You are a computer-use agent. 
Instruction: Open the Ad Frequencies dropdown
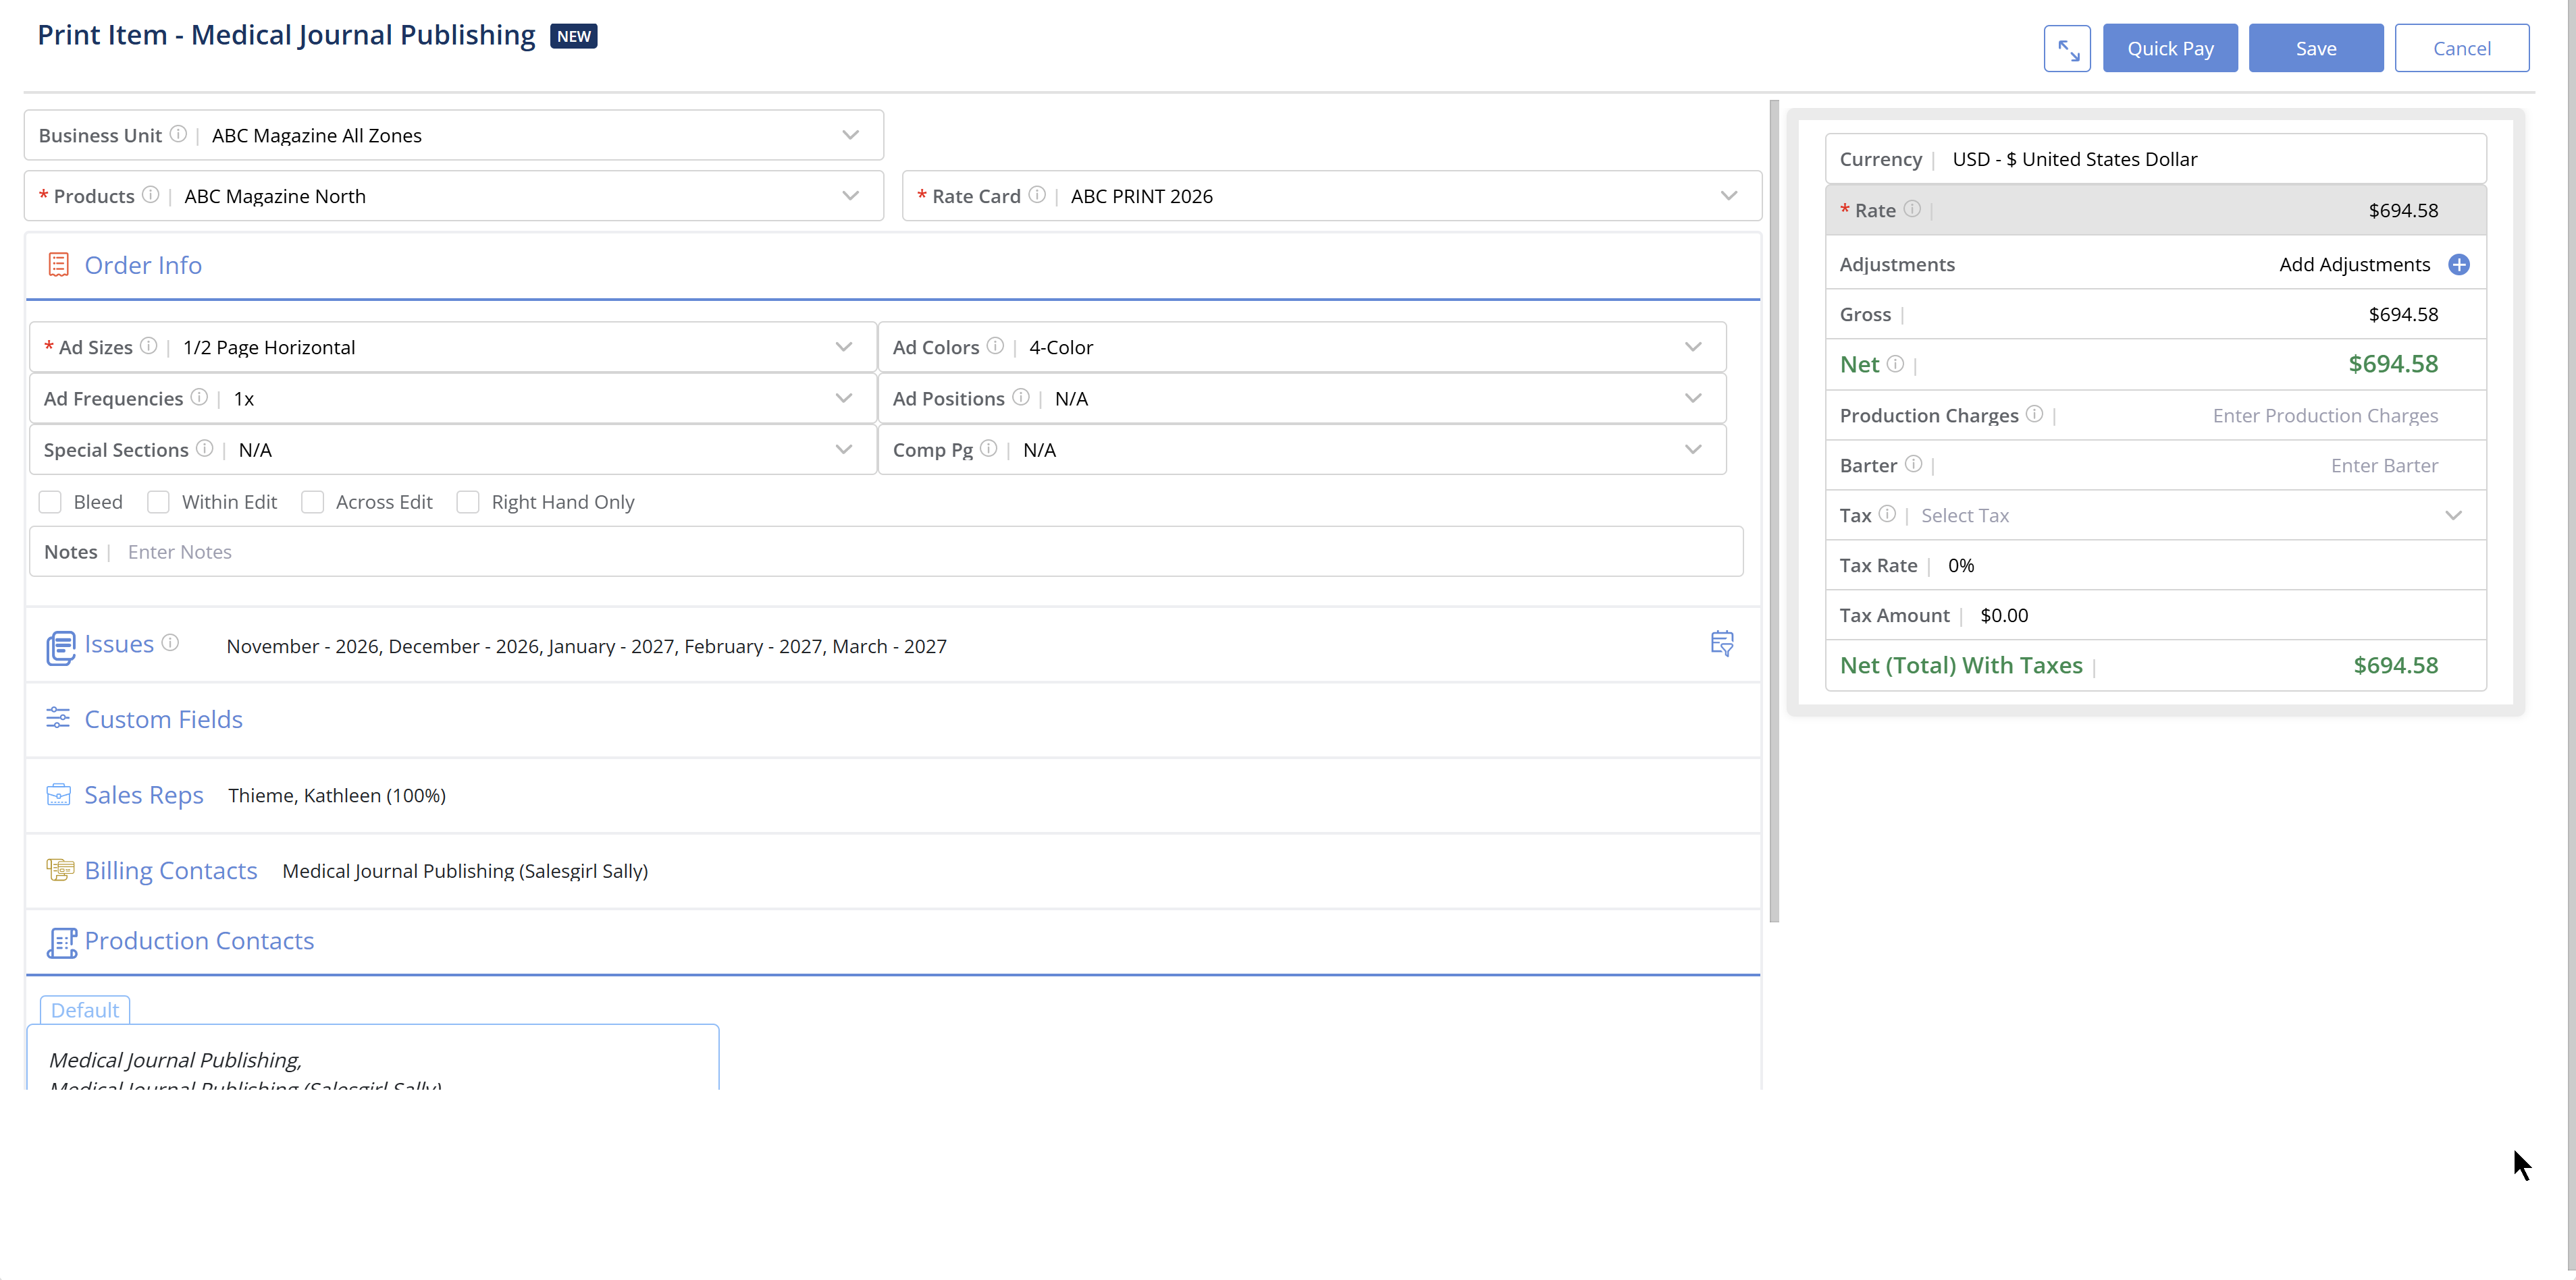click(x=844, y=397)
